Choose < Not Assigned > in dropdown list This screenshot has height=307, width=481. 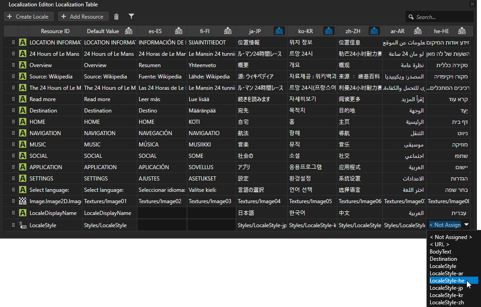(x=451, y=237)
